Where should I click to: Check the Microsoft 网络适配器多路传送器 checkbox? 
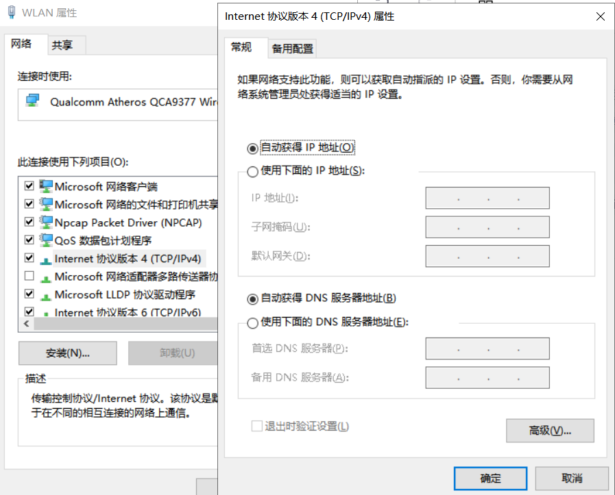(29, 276)
